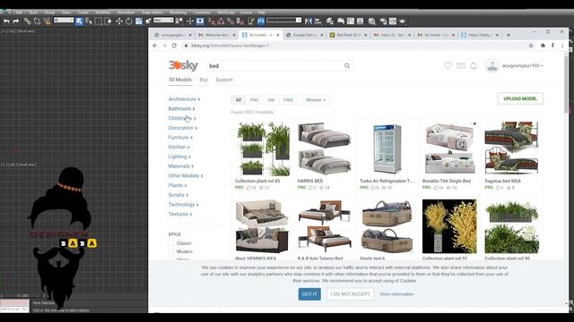
Task: Open the Modifiers menu in 3ds Max
Action: [103, 13]
